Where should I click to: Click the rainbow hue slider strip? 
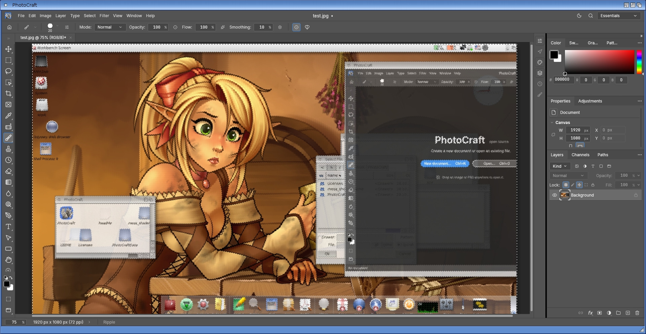[x=639, y=62]
